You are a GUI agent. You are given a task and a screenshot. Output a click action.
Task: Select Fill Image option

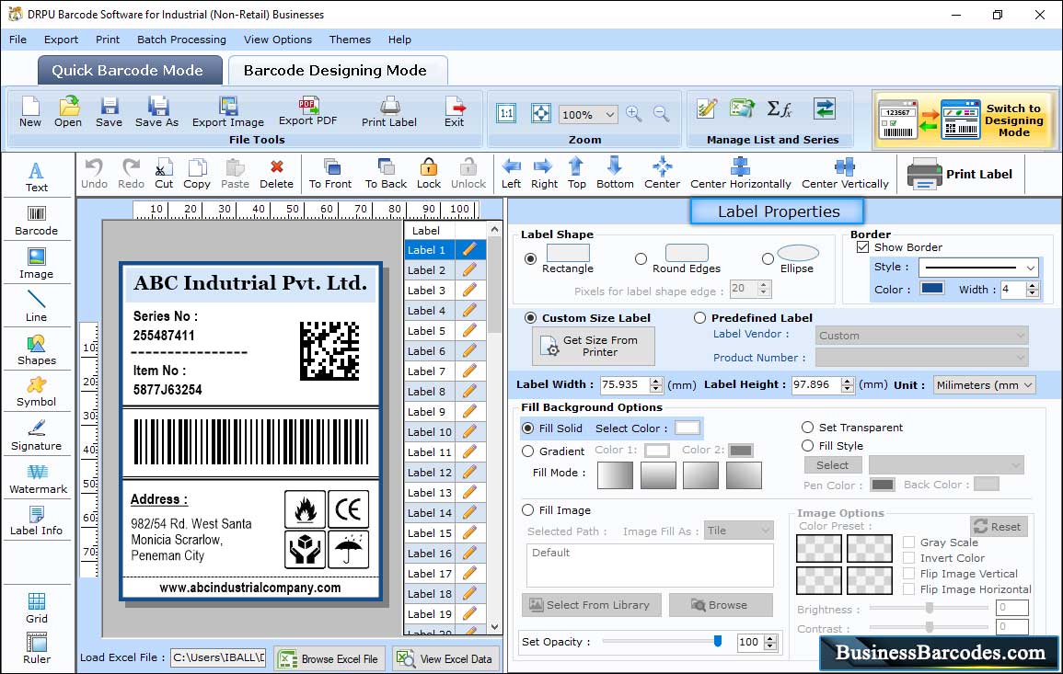point(528,510)
